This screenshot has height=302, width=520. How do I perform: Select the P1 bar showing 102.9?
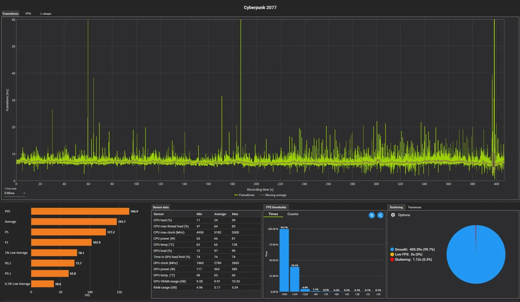pos(62,242)
